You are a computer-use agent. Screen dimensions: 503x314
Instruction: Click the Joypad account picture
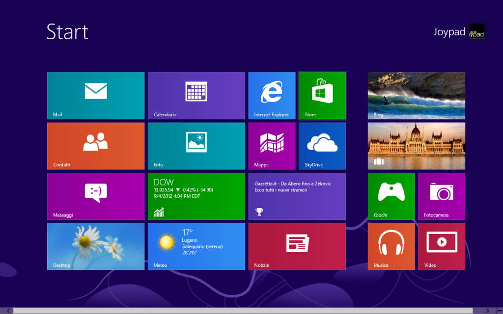[x=477, y=31]
